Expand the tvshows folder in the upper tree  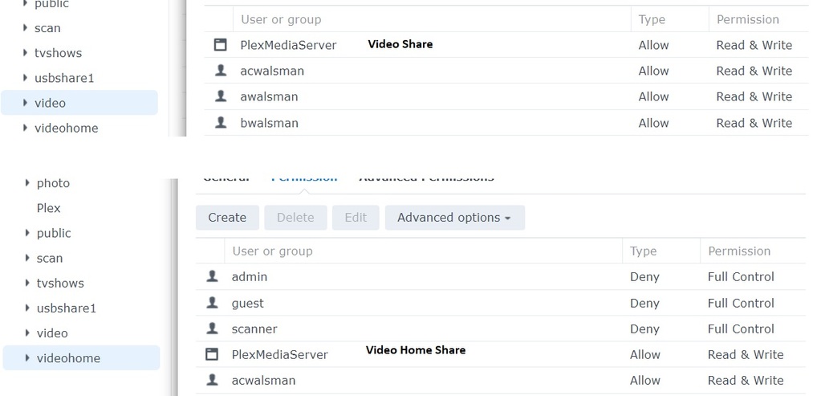[26, 53]
